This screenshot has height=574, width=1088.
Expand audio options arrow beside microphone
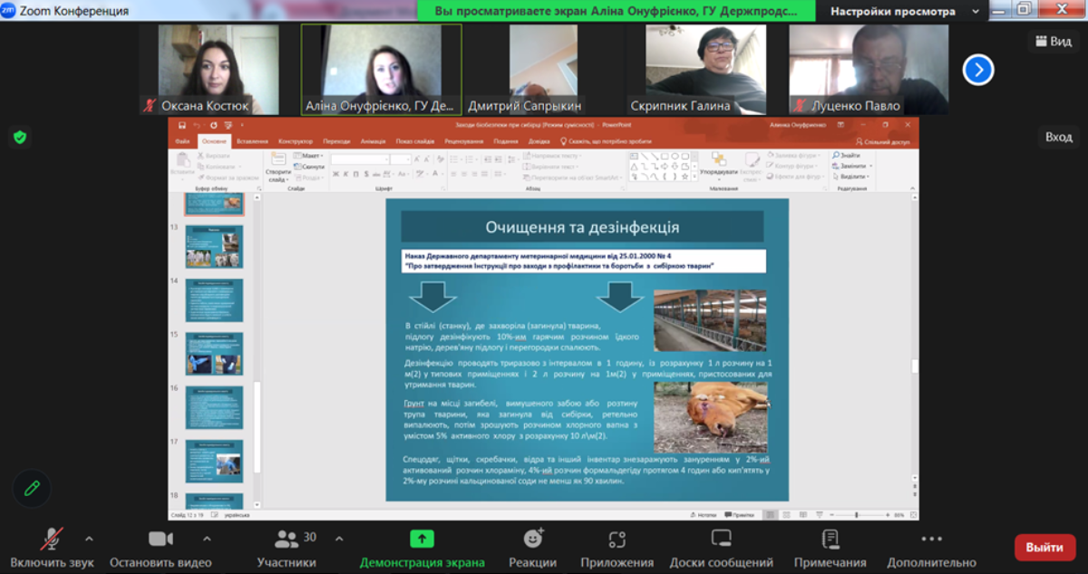pos(89,538)
